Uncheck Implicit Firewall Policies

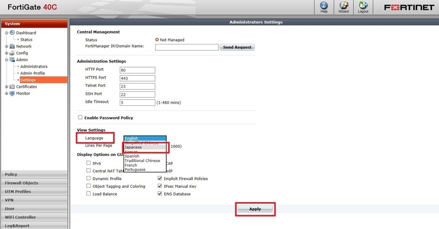tap(160, 178)
